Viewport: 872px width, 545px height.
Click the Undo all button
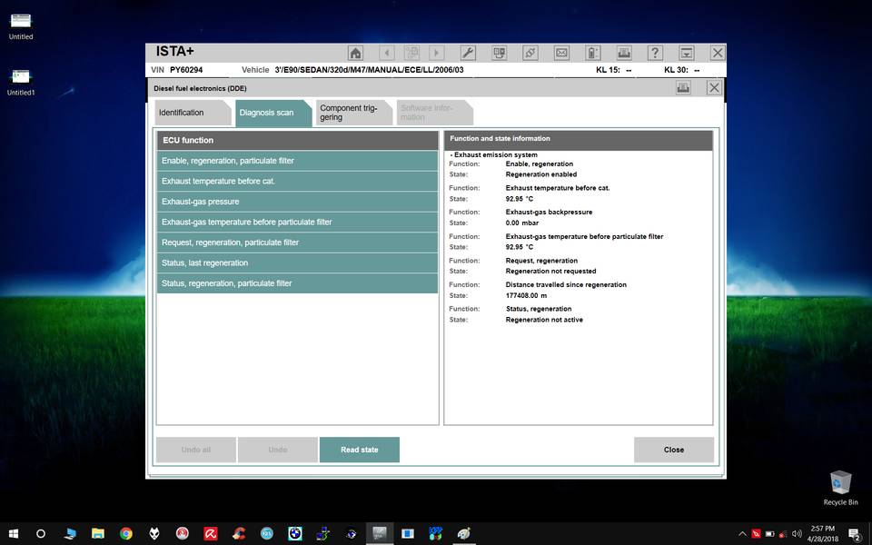(x=196, y=450)
